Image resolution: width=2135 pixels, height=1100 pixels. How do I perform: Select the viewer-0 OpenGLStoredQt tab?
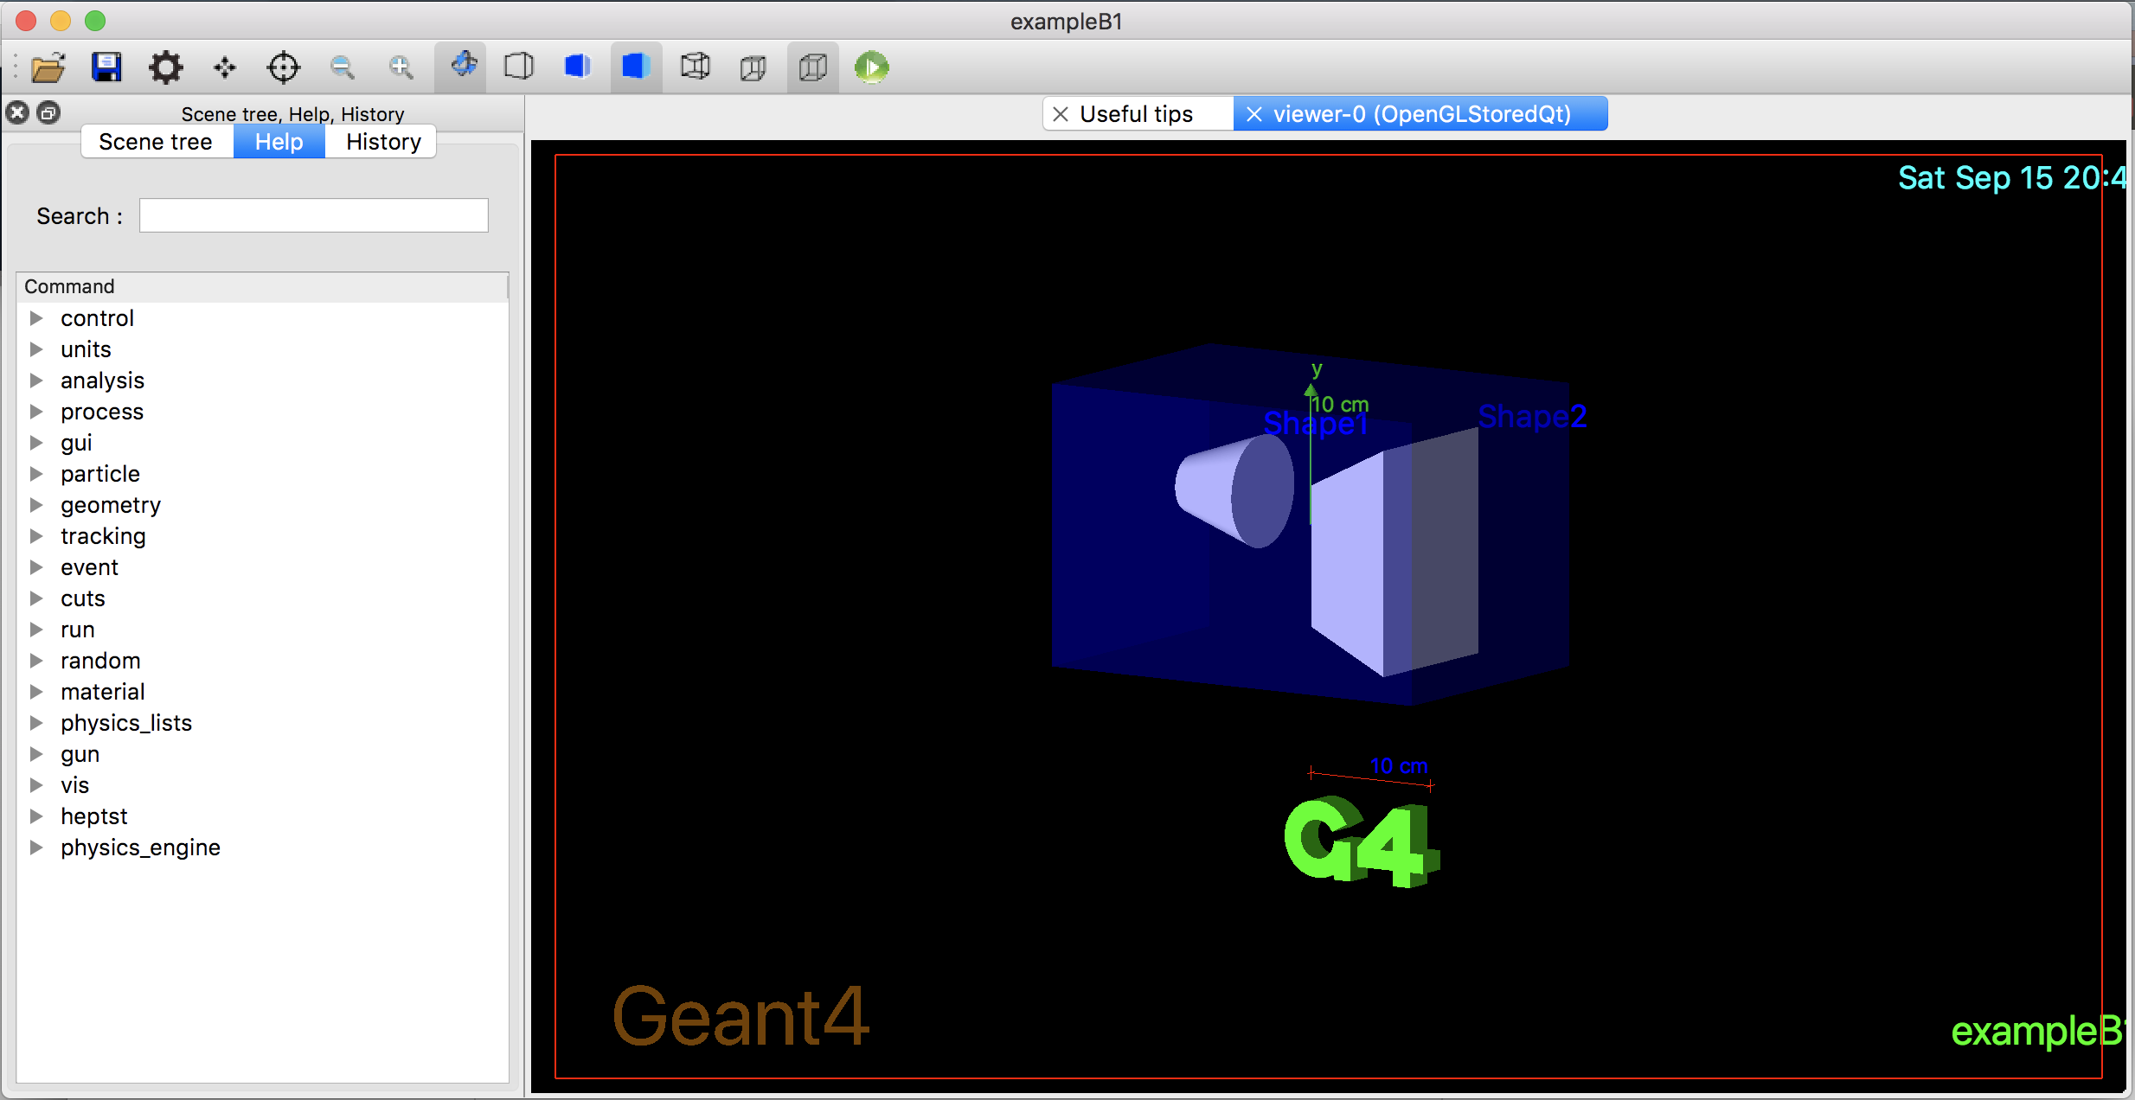pos(1421,113)
